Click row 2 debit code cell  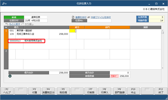tap(12, 54)
